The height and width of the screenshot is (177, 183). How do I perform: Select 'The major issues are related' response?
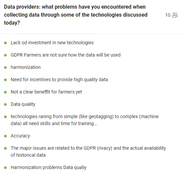(88, 151)
